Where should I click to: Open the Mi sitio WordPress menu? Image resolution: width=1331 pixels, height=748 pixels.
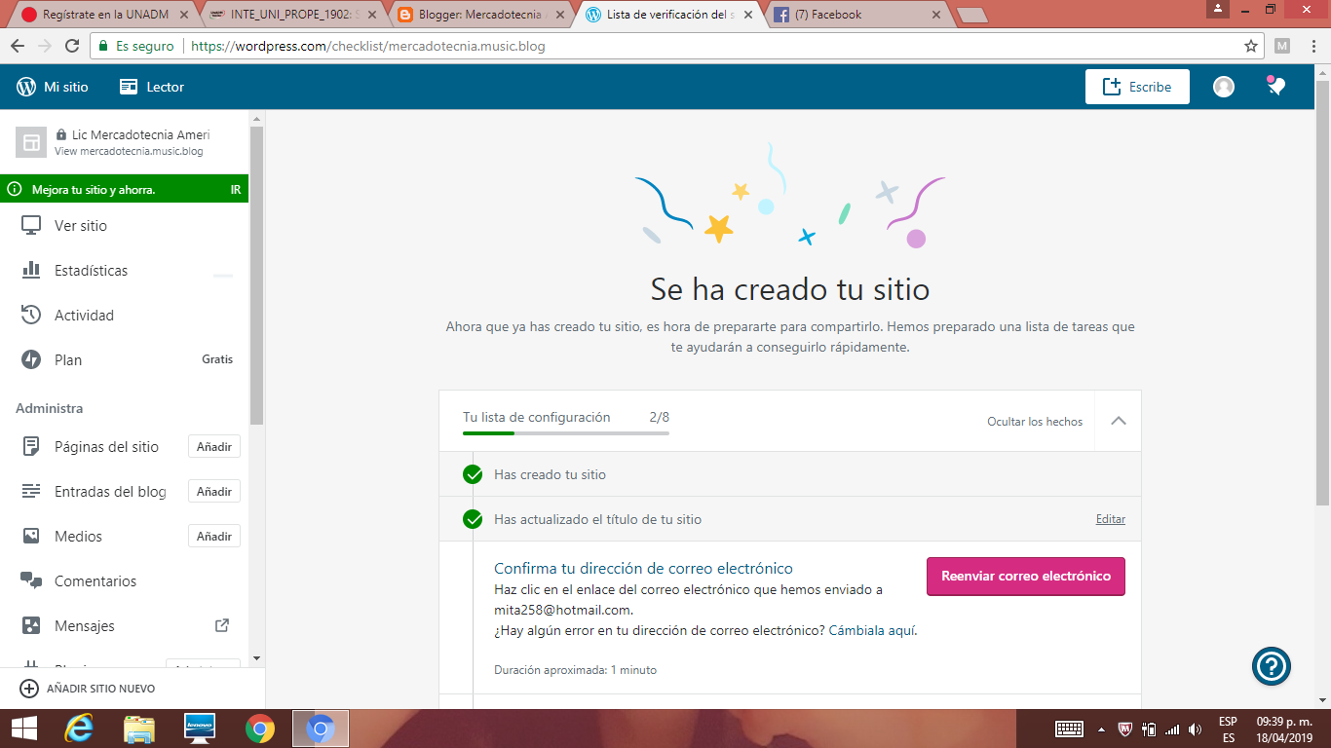click(x=53, y=87)
